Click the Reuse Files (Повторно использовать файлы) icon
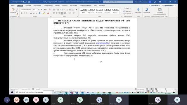The width and height of the screenshot is (187, 105). (160, 10)
